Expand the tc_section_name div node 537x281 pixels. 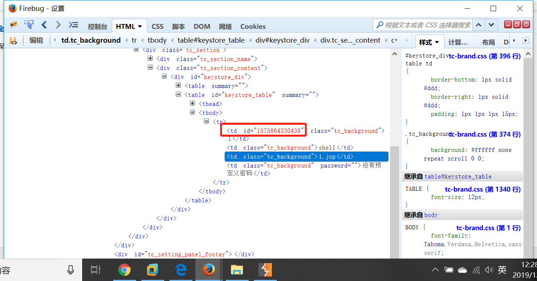pos(150,58)
